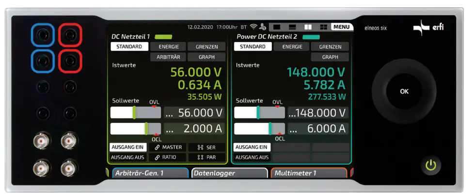Expand the Arbiträr-Gen. 1 panel
This screenshot has height=194, width=475.
click(x=150, y=173)
